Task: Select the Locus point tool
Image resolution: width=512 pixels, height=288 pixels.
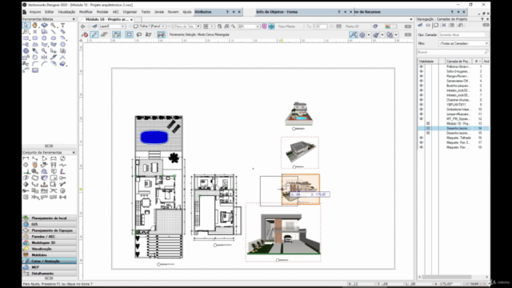Action: (35, 32)
